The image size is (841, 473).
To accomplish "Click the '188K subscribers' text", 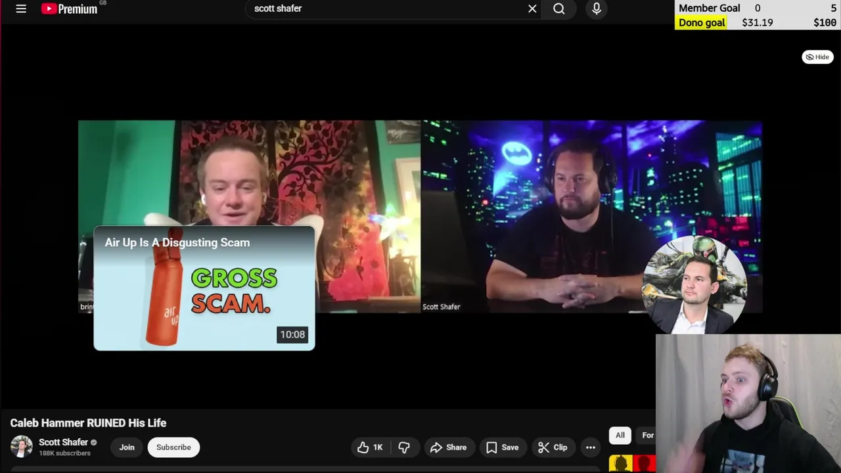I will 64,453.
